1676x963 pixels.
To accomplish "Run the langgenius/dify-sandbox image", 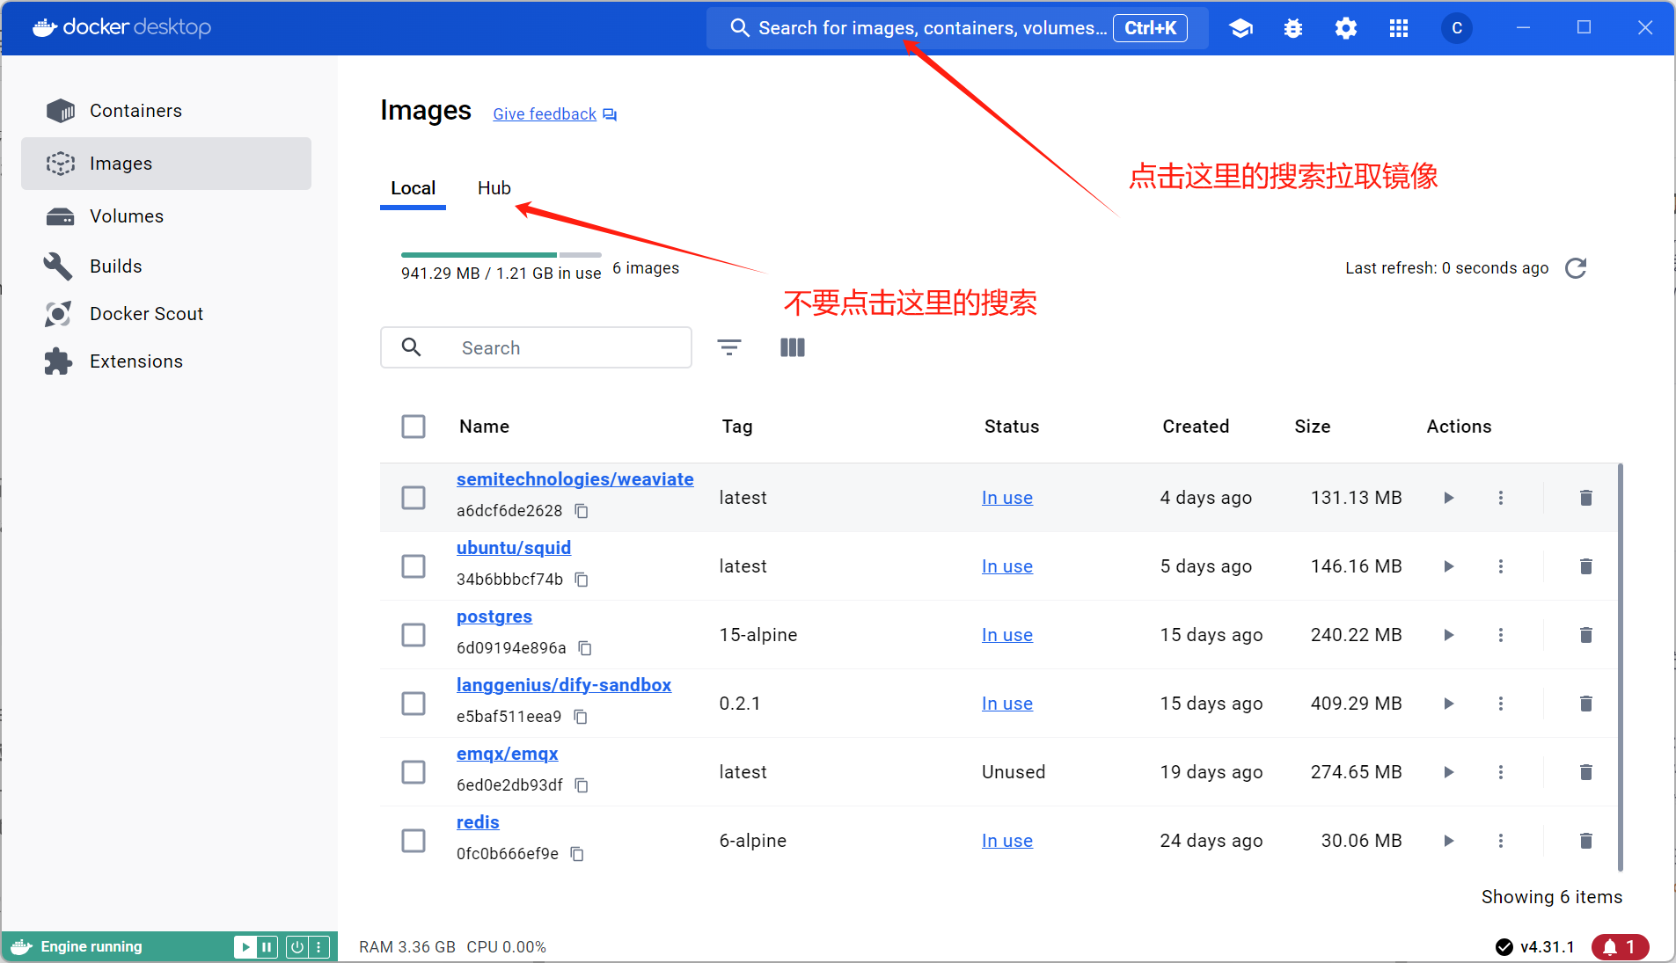I will [x=1448, y=704].
